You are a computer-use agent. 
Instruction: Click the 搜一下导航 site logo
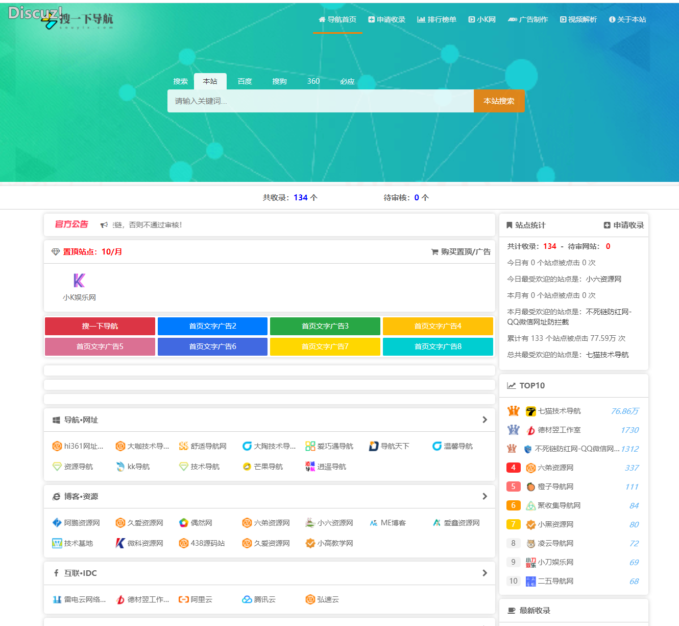pos(77,20)
